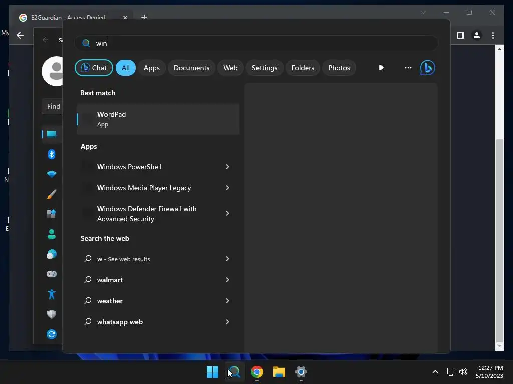The image size is (513, 384).
Task: Expand whatsapp web suggestion chevron
Action: click(228, 322)
